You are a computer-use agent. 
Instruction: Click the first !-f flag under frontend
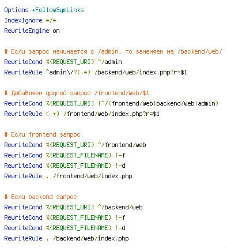(x=120, y=155)
